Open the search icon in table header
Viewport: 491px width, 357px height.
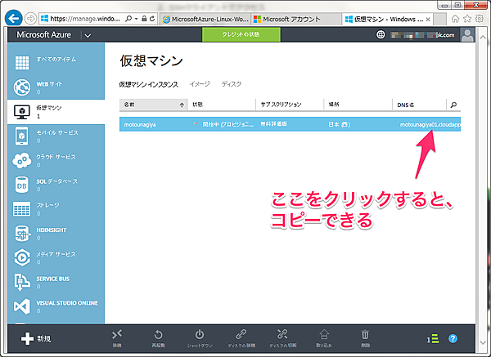(453, 105)
